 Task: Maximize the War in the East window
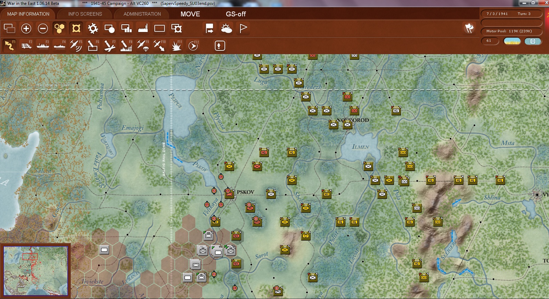point(533,3)
